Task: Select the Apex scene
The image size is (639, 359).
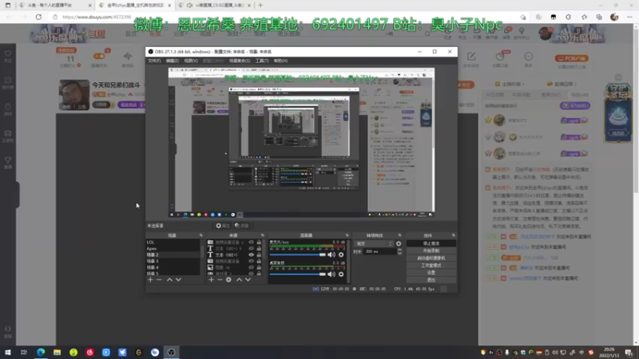Action: click(173, 248)
